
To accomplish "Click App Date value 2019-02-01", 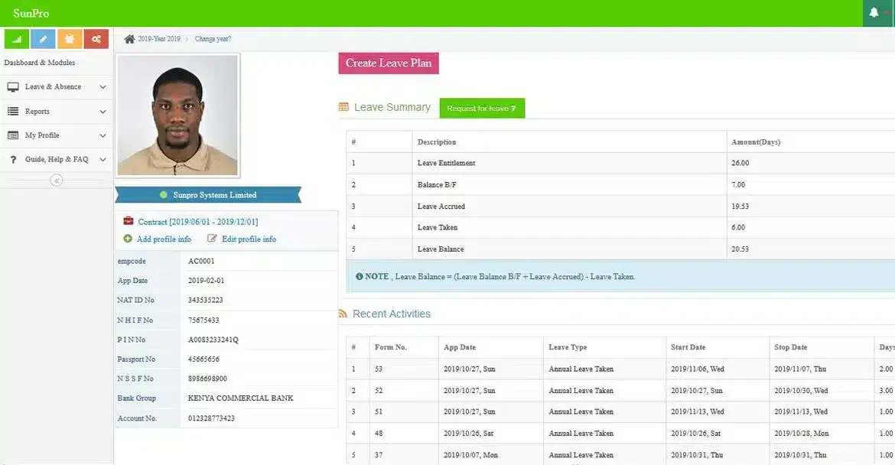I will click(206, 281).
